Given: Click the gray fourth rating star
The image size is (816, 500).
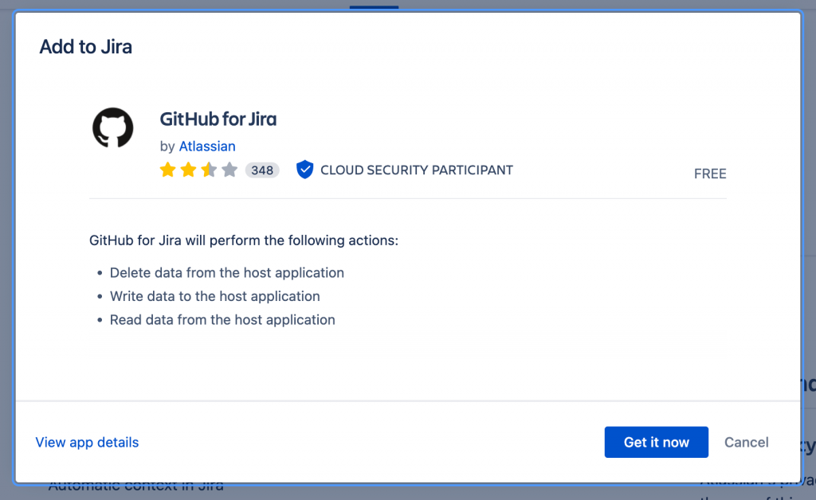Looking at the screenshot, I should [x=229, y=170].
